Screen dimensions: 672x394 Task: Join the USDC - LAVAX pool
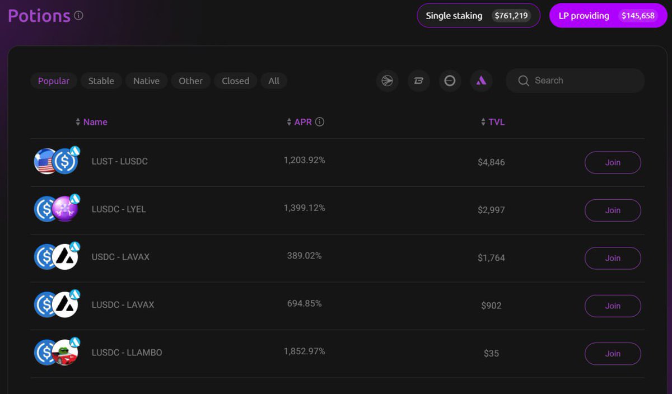613,258
